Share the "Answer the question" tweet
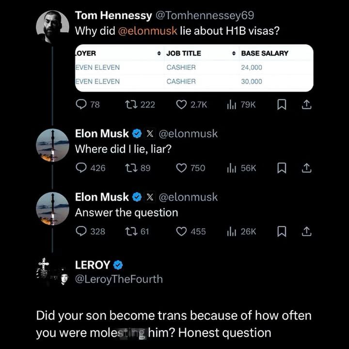Image resolution: width=349 pixels, height=349 pixels. tap(306, 231)
